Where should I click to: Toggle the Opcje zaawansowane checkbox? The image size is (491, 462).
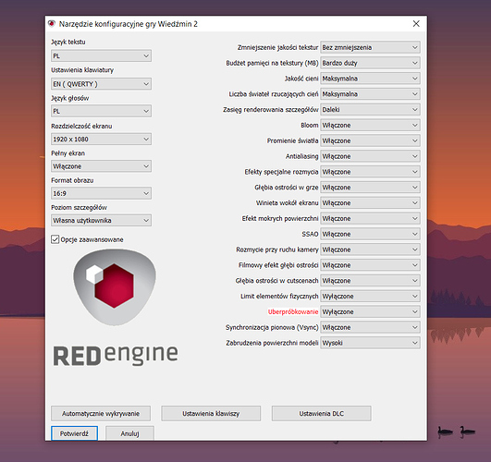[55, 239]
